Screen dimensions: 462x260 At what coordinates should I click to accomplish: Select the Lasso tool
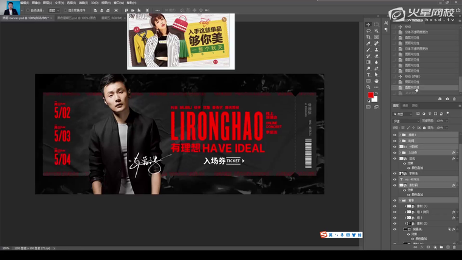coord(368,31)
